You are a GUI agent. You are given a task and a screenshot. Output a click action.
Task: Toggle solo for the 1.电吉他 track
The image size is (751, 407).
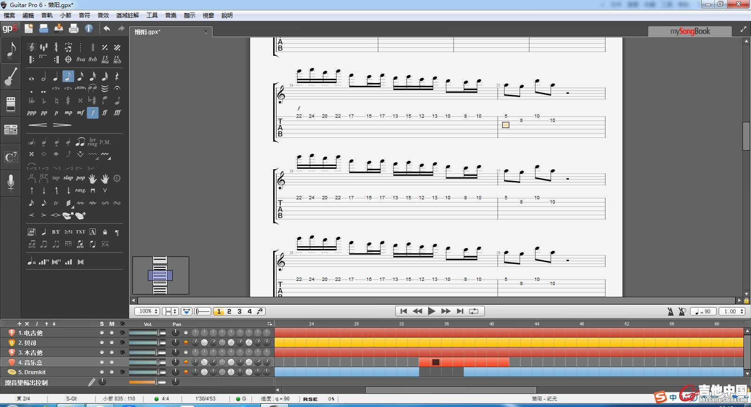pos(102,333)
